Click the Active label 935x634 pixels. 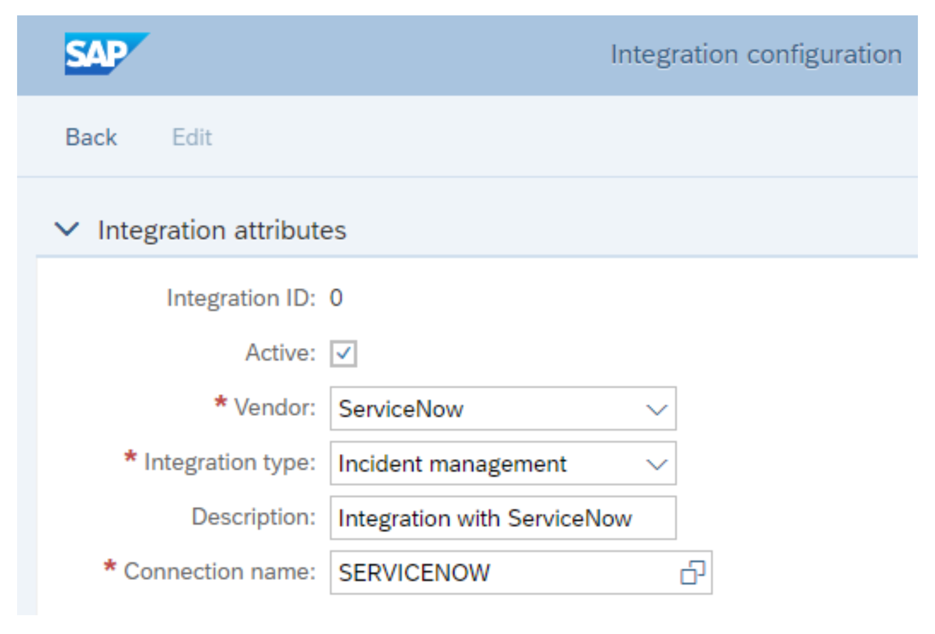pos(280,353)
